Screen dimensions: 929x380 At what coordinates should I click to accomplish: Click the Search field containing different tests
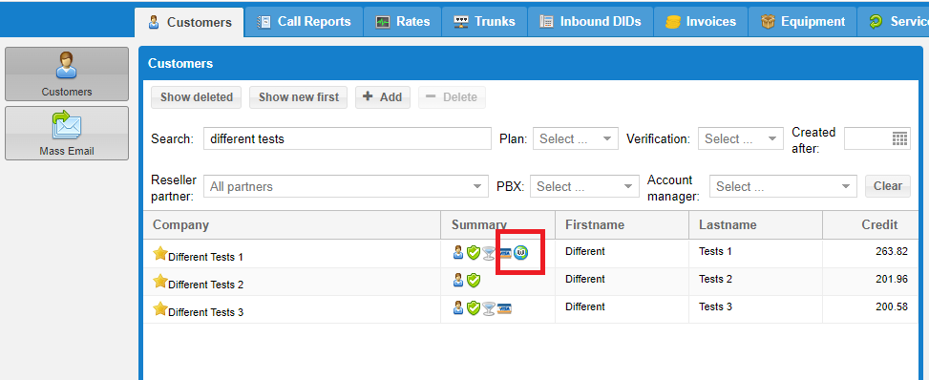tap(348, 138)
